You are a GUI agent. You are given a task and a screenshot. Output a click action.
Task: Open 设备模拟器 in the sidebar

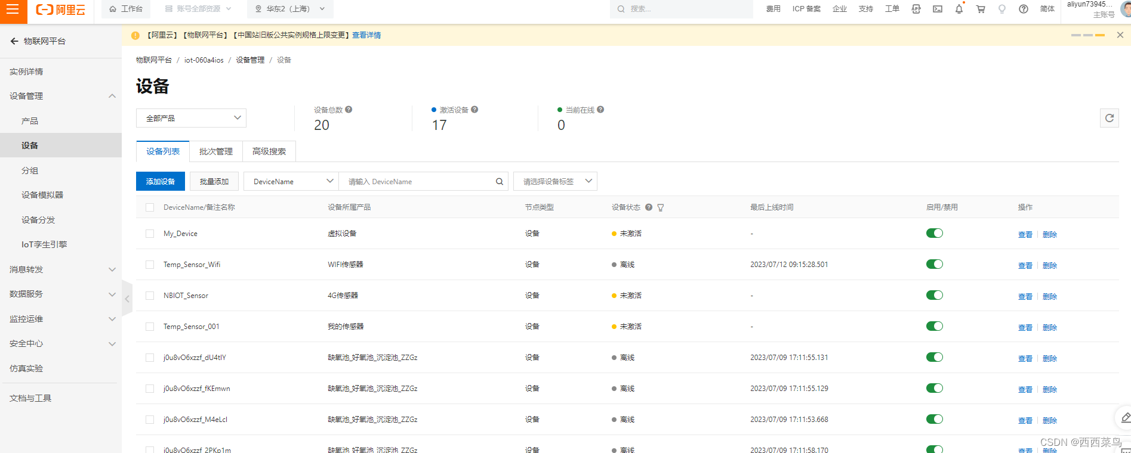[x=42, y=195]
